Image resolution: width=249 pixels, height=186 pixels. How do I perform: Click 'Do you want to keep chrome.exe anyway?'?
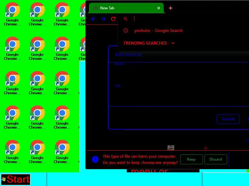pos(140,162)
